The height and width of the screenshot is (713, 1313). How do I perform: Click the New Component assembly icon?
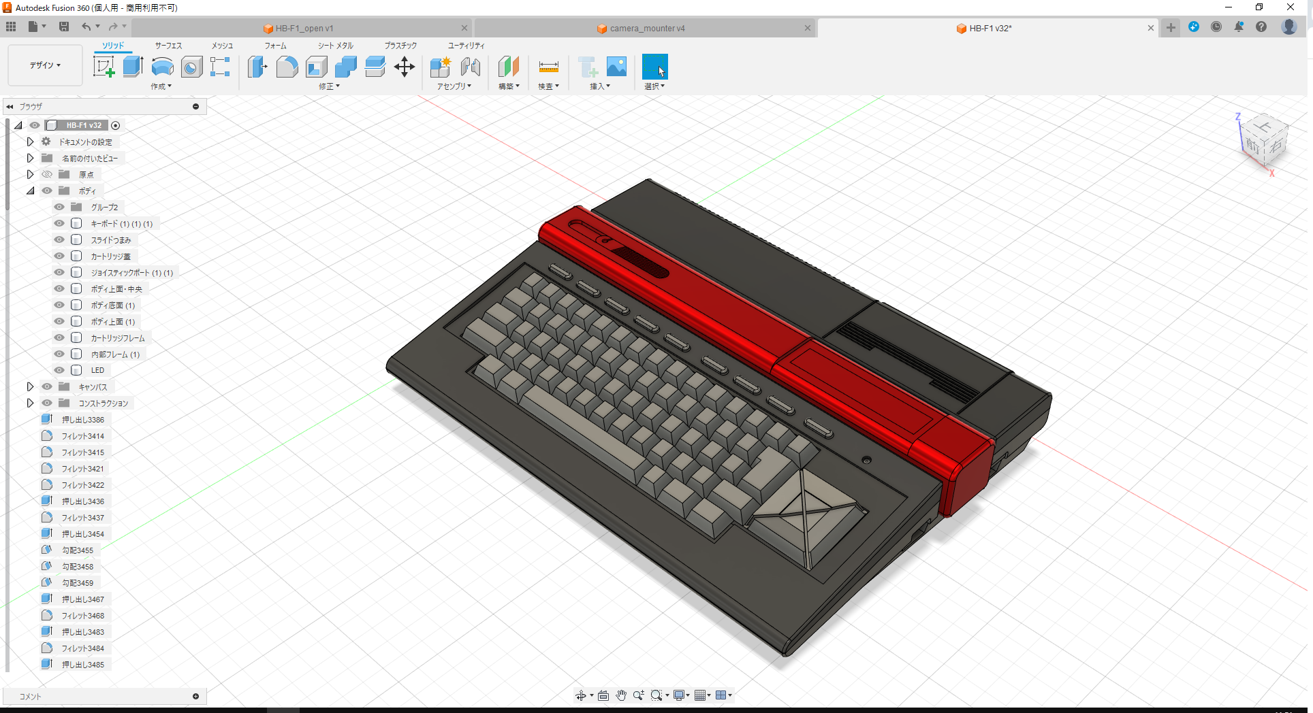click(439, 67)
